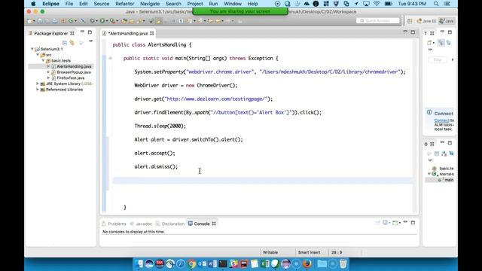Image resolution: width=482 pixels, height=271 pixels.
Task: Collapse AlertsHandling class in Outline view
Action: pos(429,174)
